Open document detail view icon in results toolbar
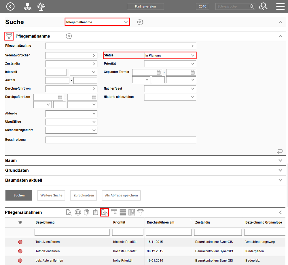Image resolution: width=288 pixels, height=265 pixels. (x=69, y=212)
